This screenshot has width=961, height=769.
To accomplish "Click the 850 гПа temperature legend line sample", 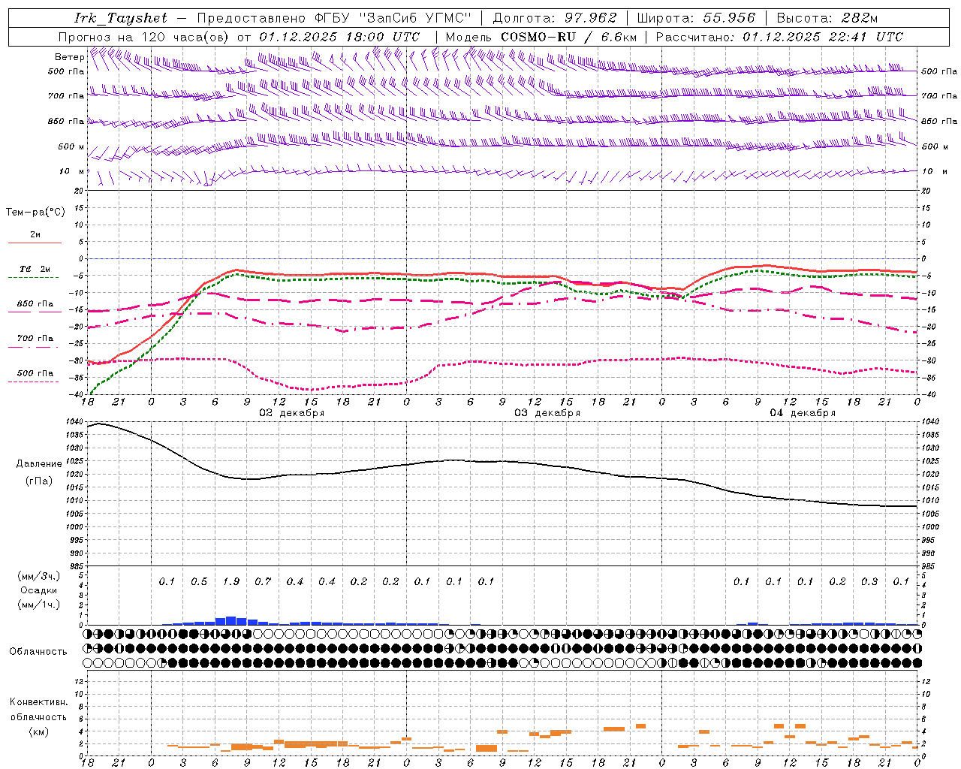I will coord(34,312).
